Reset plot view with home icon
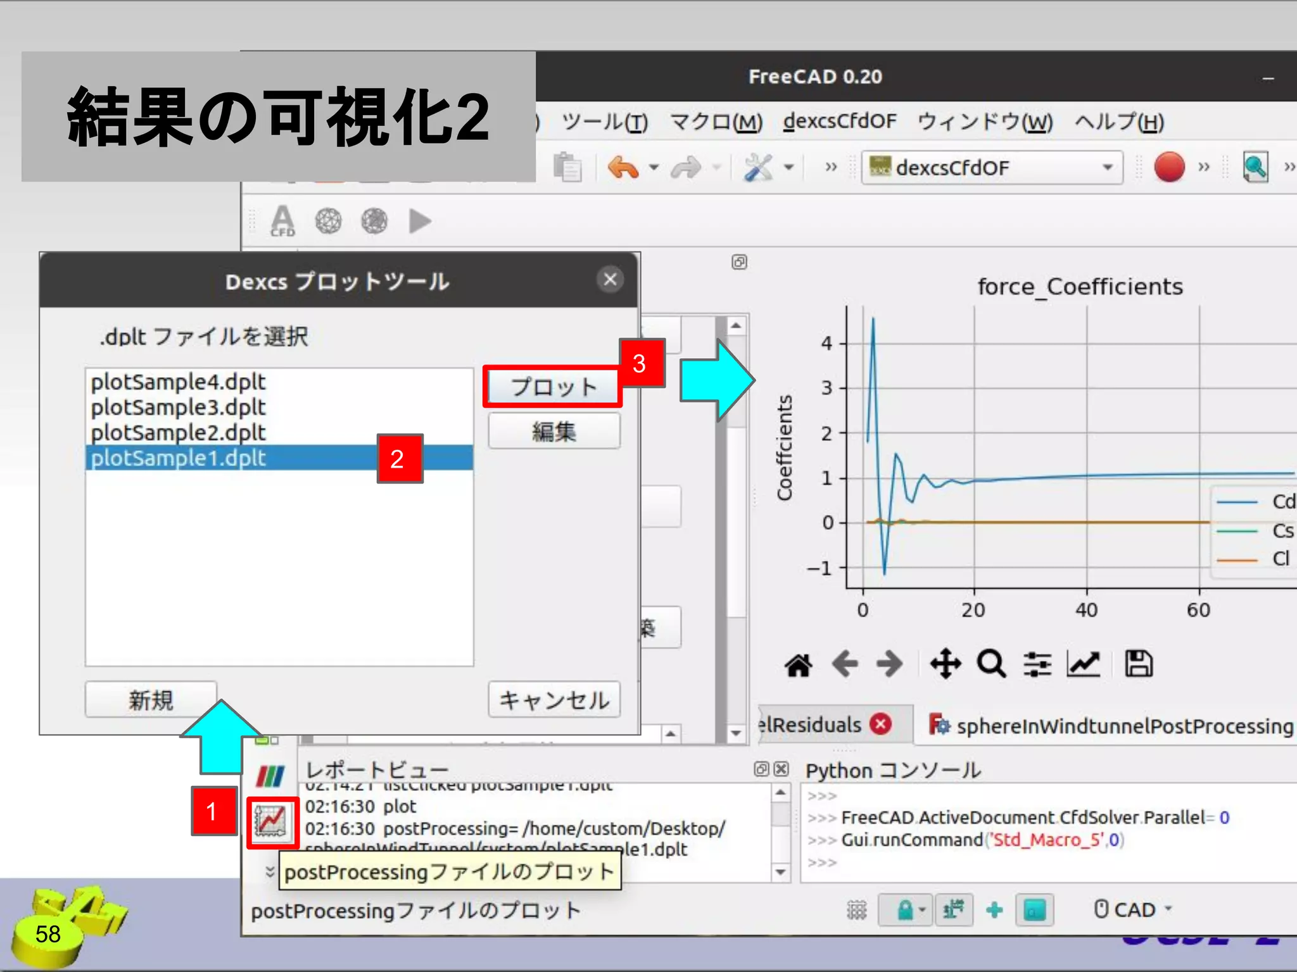Image resolution: width=1297 pixels, height=972 pixels. point(798,665)
